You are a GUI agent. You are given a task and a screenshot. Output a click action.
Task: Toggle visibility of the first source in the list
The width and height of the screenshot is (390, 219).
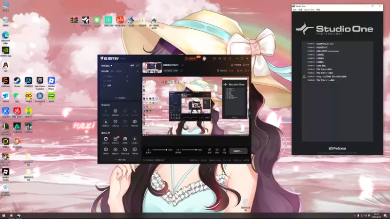pos(127,76)
